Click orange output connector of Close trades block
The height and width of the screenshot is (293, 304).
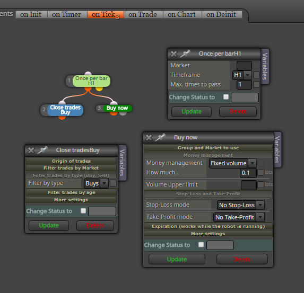62,117
